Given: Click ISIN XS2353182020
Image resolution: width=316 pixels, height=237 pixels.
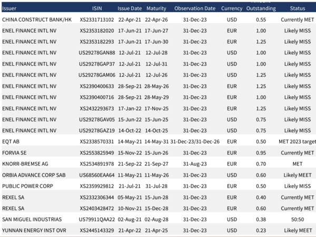Looking at the screenshot, I should click(97, 30).
